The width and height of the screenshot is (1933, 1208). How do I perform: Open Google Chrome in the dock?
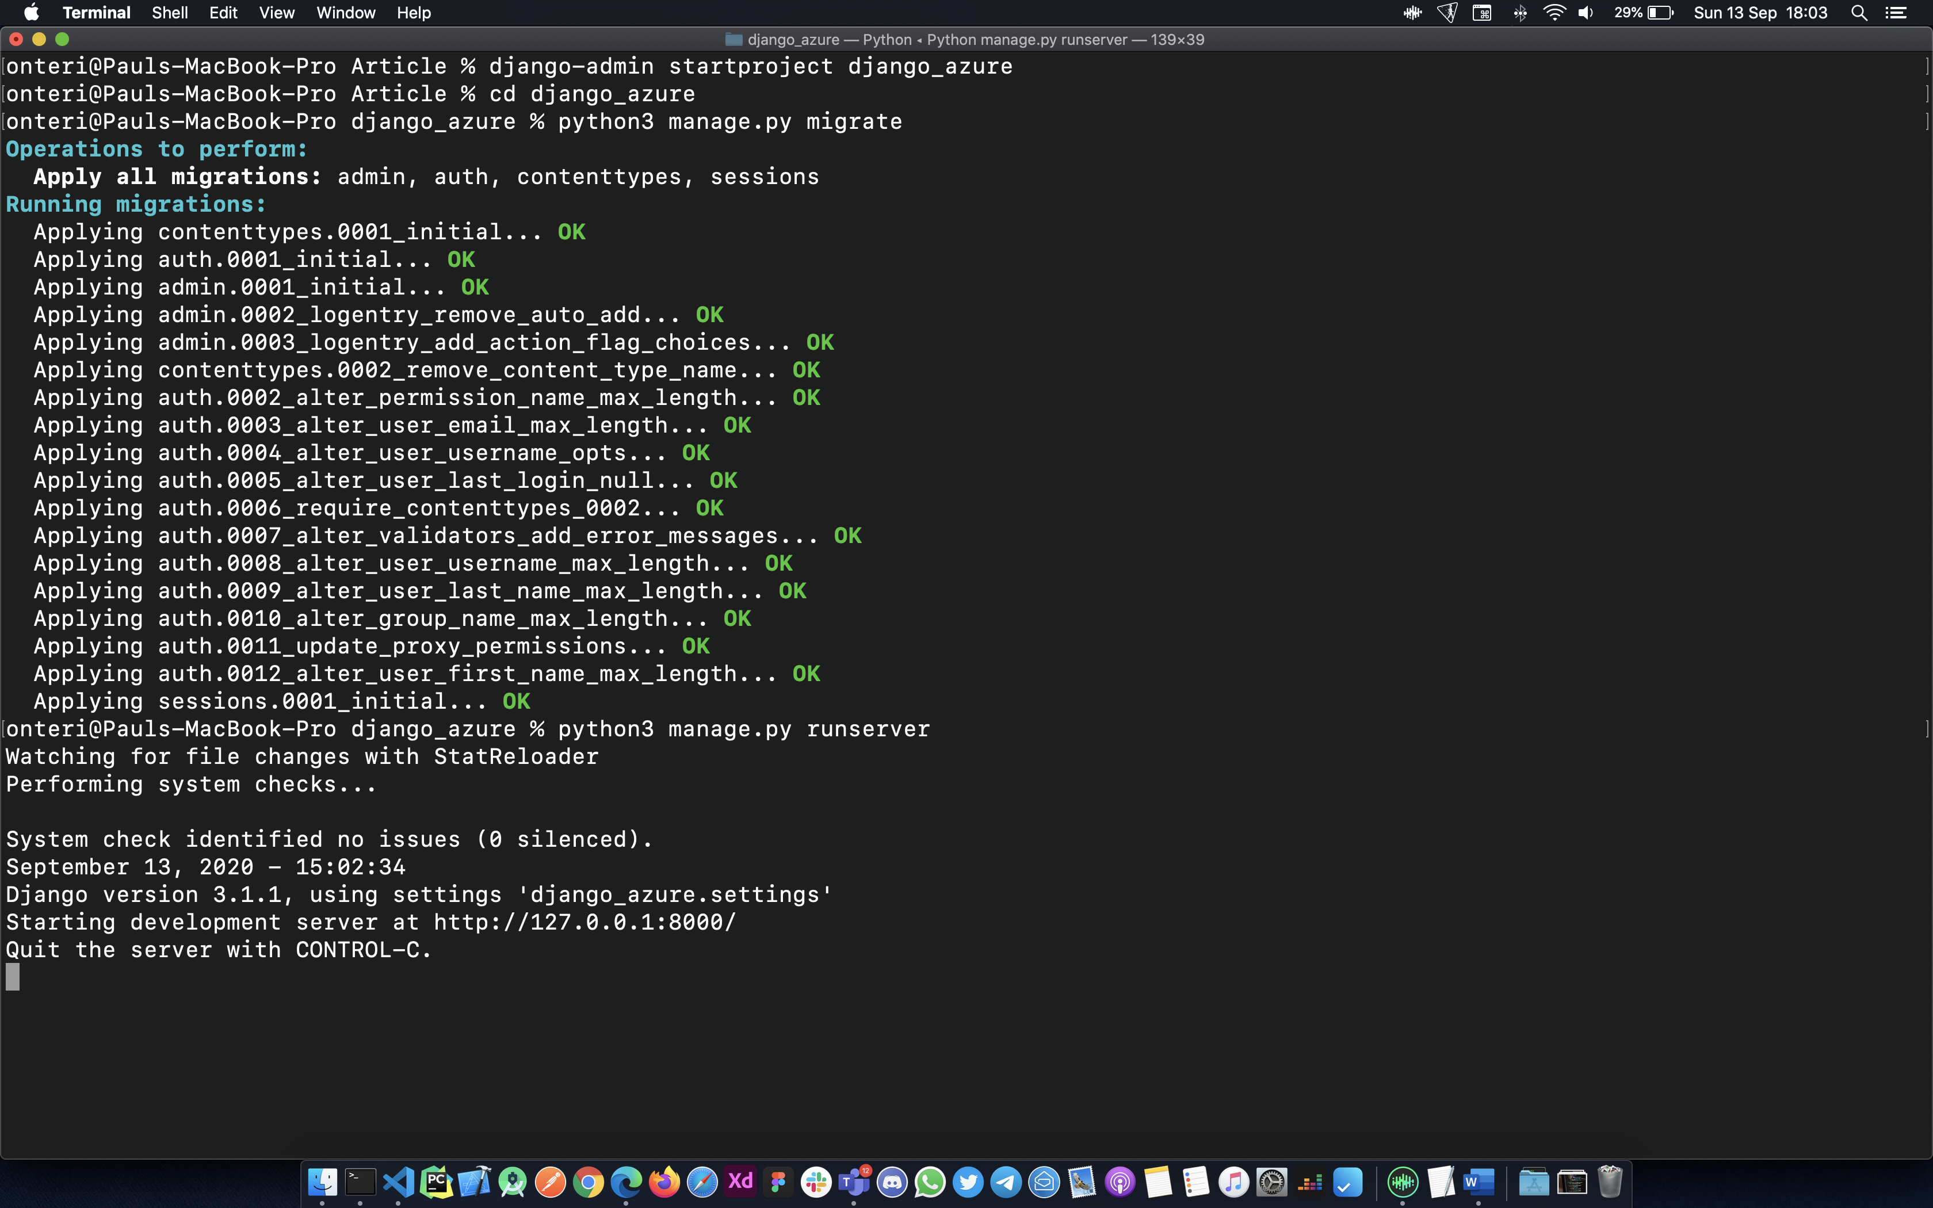pos(588,1182)
